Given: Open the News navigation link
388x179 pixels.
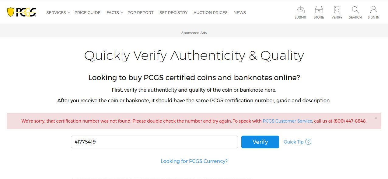Looking at the screenshot, I should pos(239,12).
